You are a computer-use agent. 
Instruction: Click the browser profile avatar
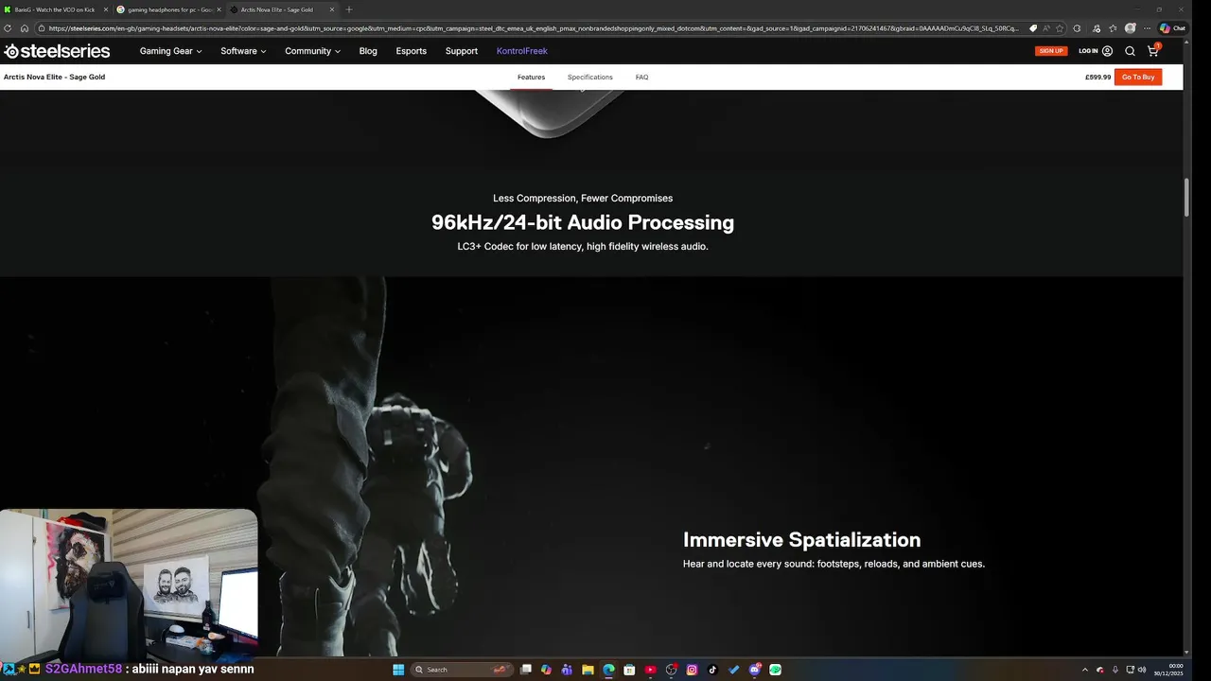1130,28
